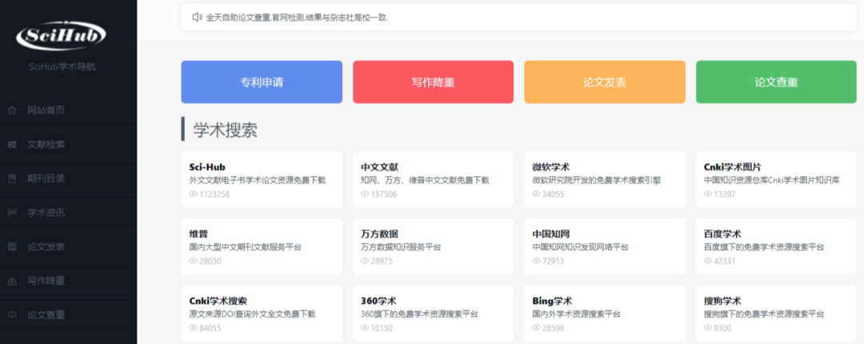Image resolution: width=864 pixels, height=344 pixels.
Task: Click the sidebar icon beside 论文查重
Action: [x=12, y=315]
